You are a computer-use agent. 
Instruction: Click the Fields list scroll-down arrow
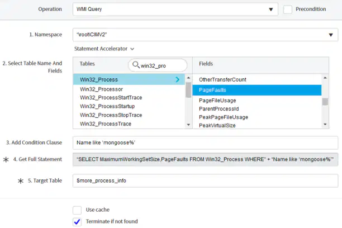pyautogui.click(x=325, y=125)
